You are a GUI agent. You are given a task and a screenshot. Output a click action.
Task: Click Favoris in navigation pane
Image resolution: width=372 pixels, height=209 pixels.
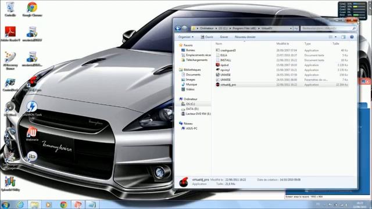(x=188, y=45)
